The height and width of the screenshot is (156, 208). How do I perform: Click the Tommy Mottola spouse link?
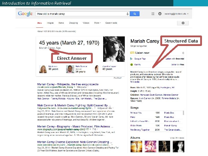tap(169, 98)
